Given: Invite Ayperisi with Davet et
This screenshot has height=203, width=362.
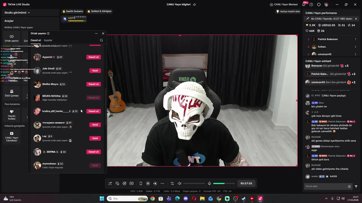Looking at the screenshot, I should click(94, 57).
